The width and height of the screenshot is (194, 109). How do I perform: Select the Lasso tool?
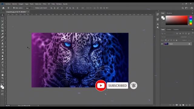tap(2, 21)
